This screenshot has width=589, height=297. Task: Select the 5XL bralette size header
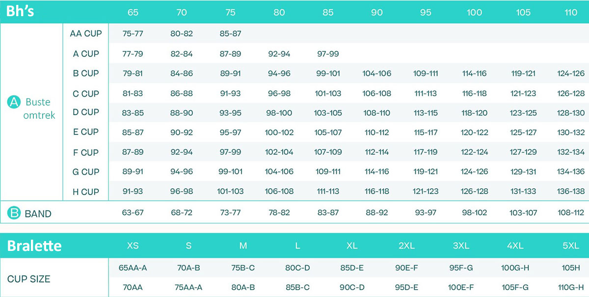[x=571, y=246]
